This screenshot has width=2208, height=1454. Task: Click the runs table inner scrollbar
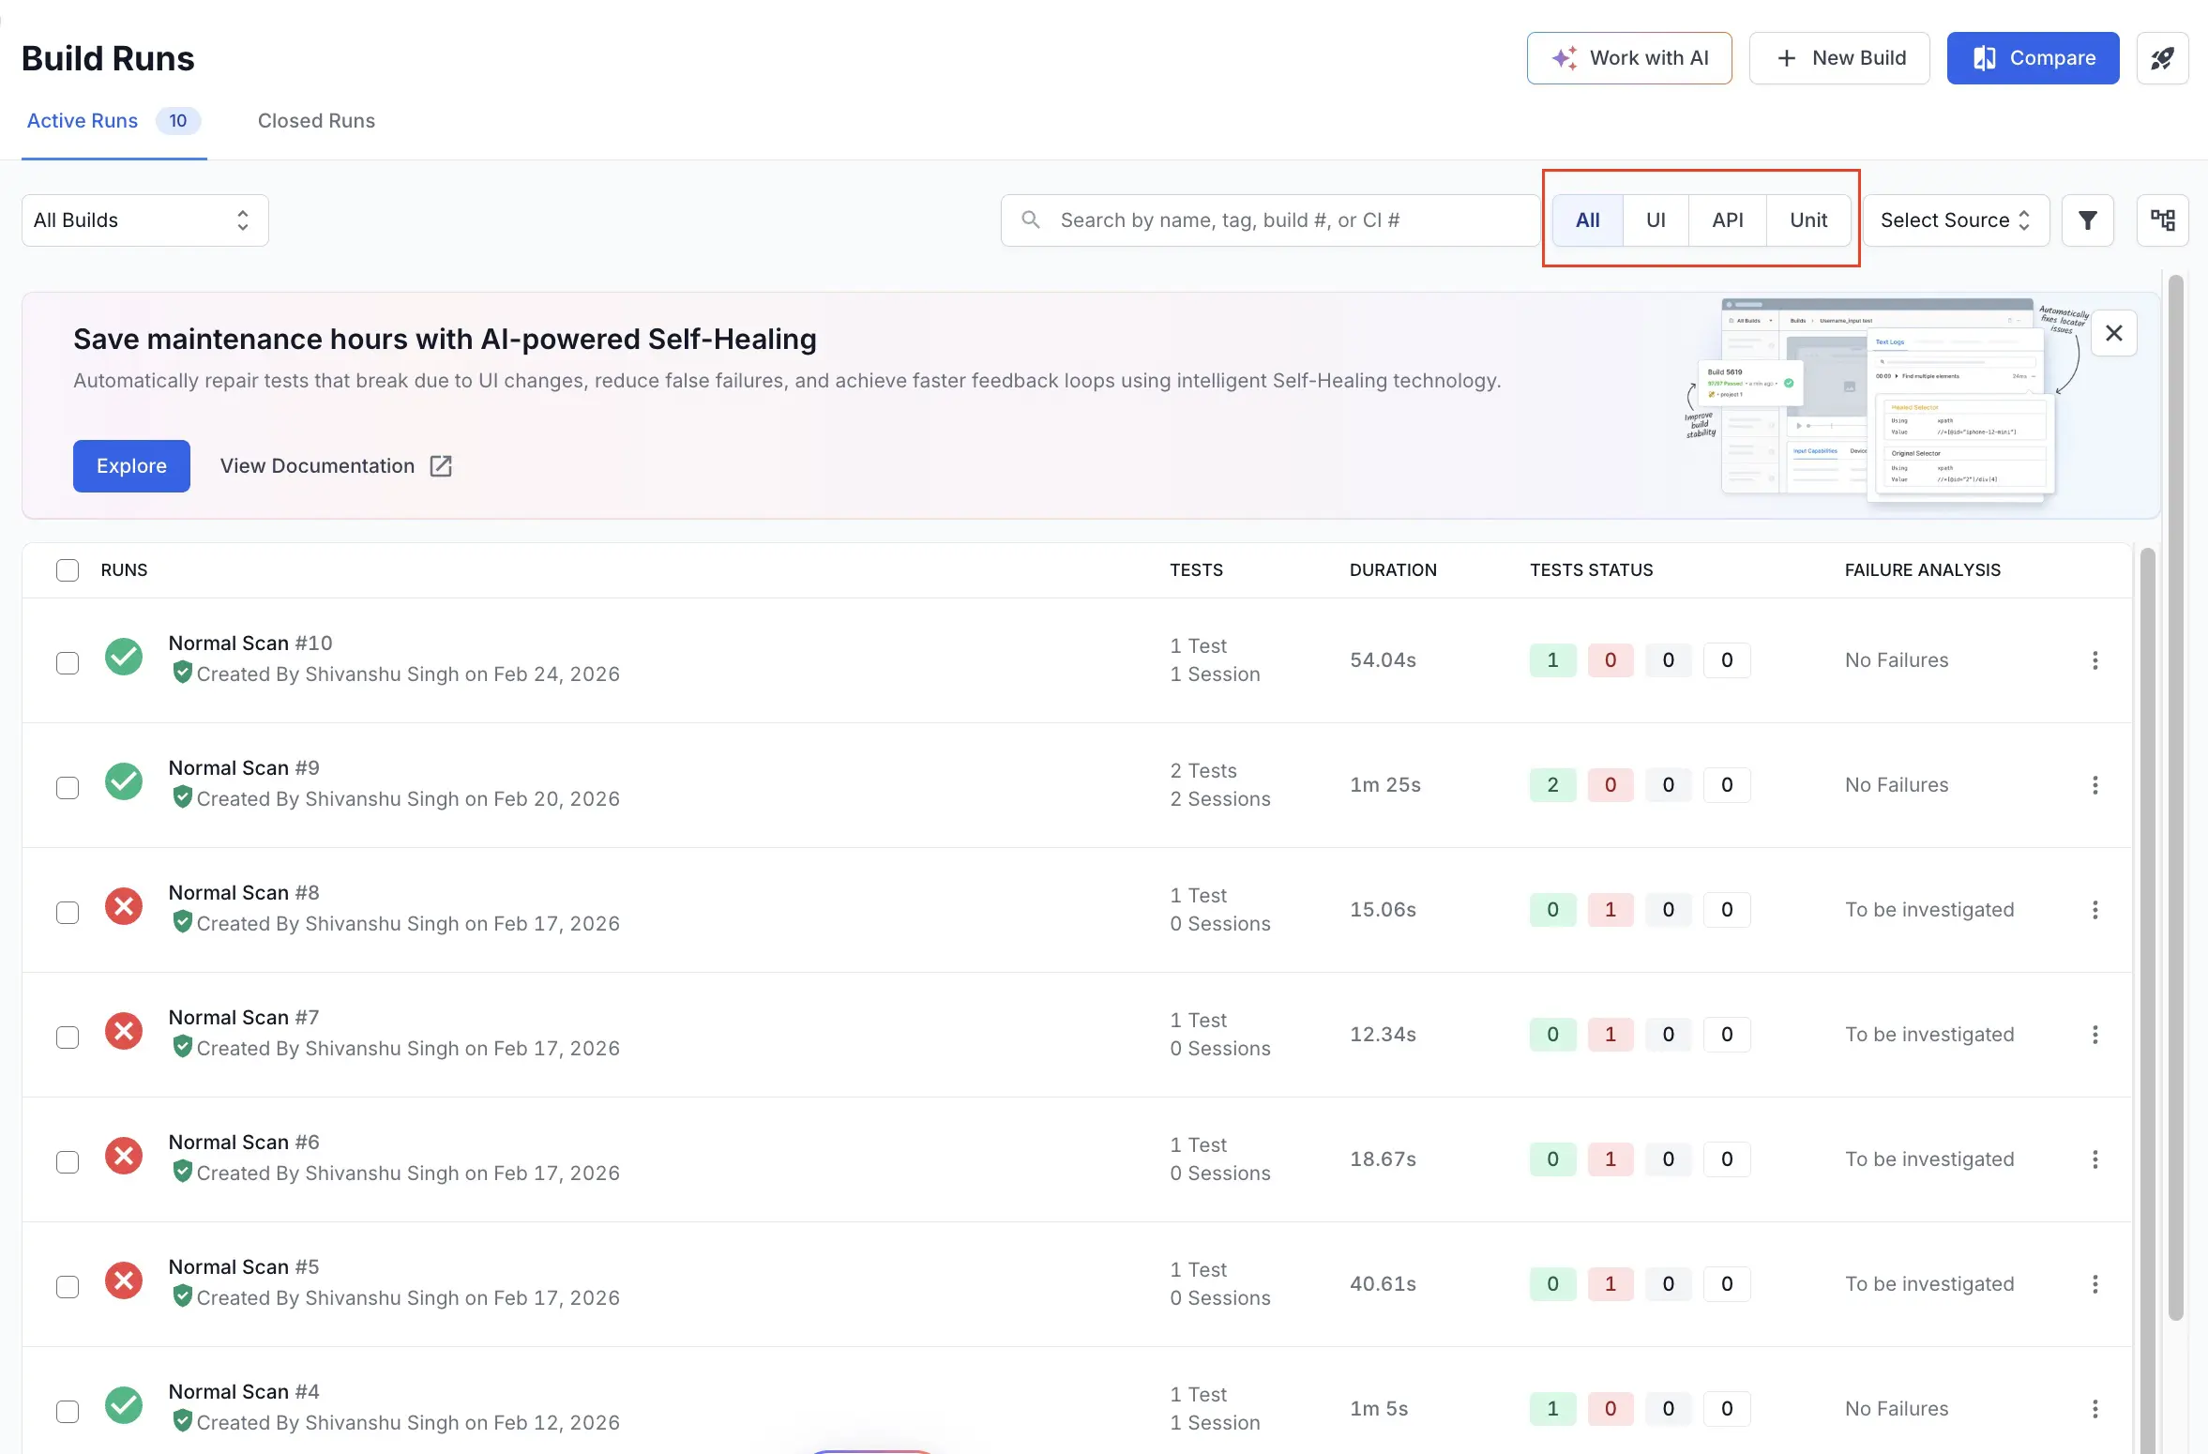pyautogui.click(x=2147, y=999)
